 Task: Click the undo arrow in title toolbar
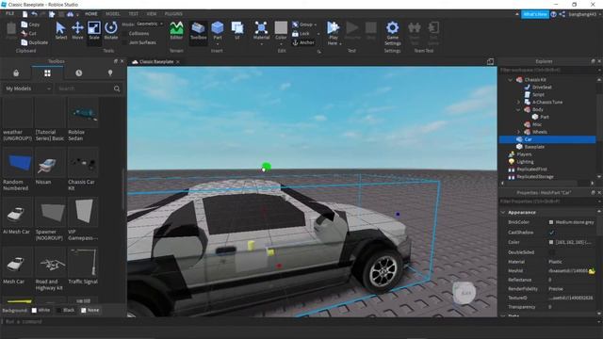click(x=34, y=14)
